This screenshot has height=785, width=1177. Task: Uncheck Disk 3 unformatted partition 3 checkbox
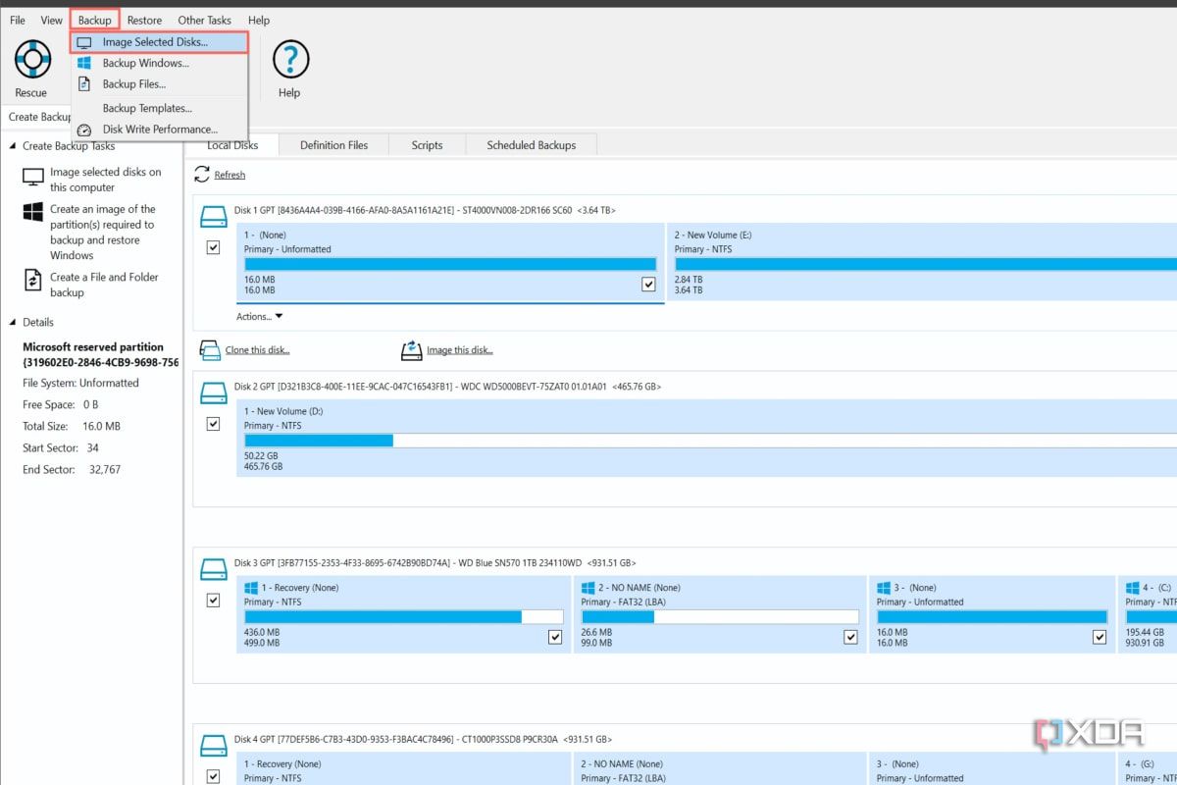(x=1100, y=637)
